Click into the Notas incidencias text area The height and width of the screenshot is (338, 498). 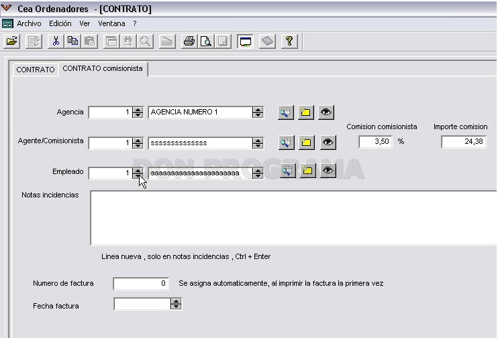click(294, 218)
